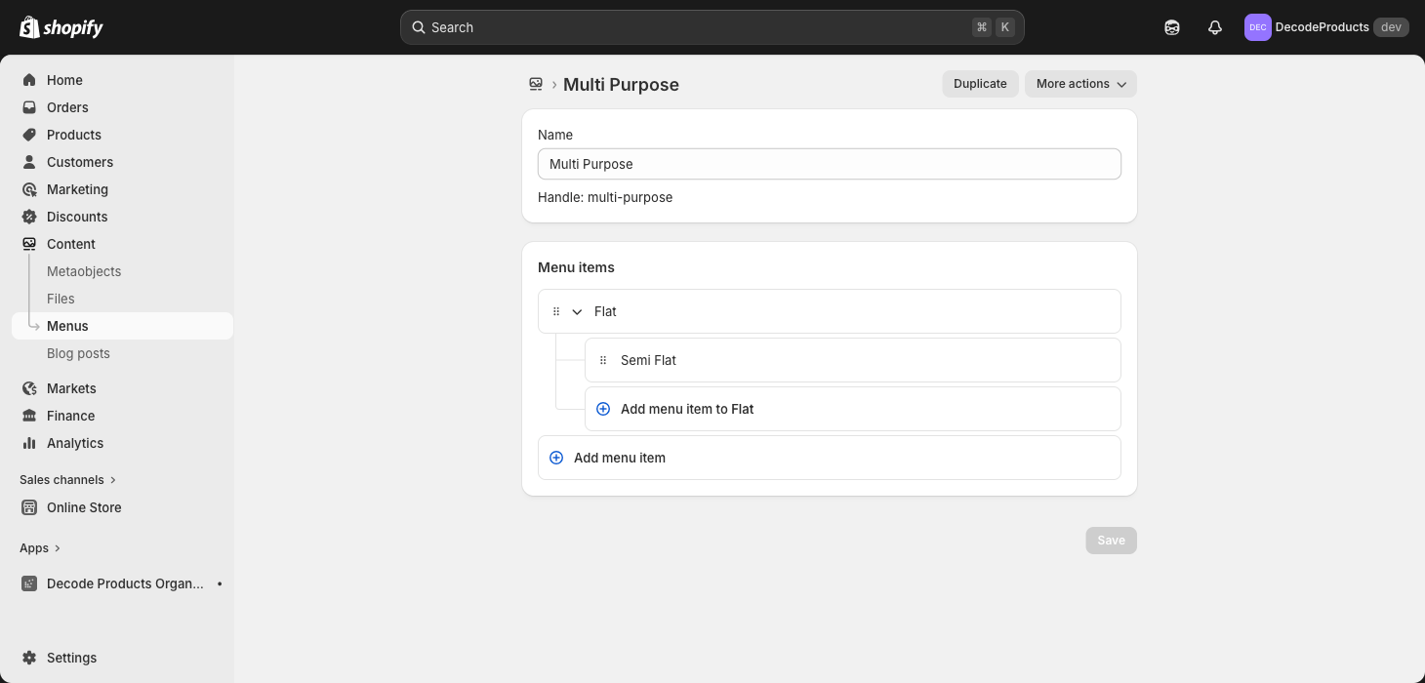Open the Settings gear in the sidebar
Image resolution: width=1425 pixels, height=683 pixels.
click(x=29, y=658)
